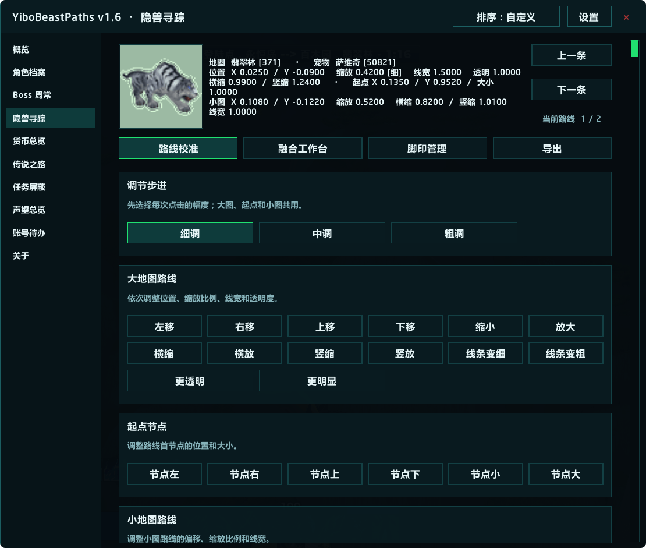This screenshot has width=646, height=548.
Task: Click the 大地图路线 section heading
Action: pyautogui.click(x=152, y=279)
